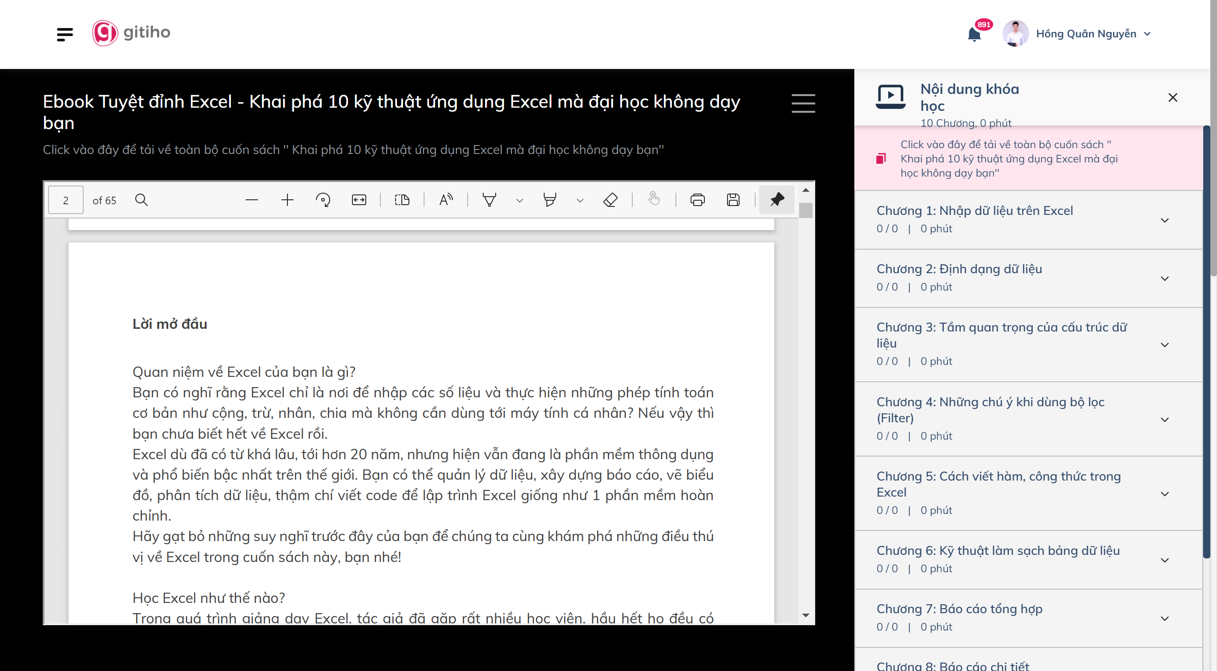The image size is (1217, 671).
Task: Click Chương 4: Những chú ý title text
Action: [991, 410]
